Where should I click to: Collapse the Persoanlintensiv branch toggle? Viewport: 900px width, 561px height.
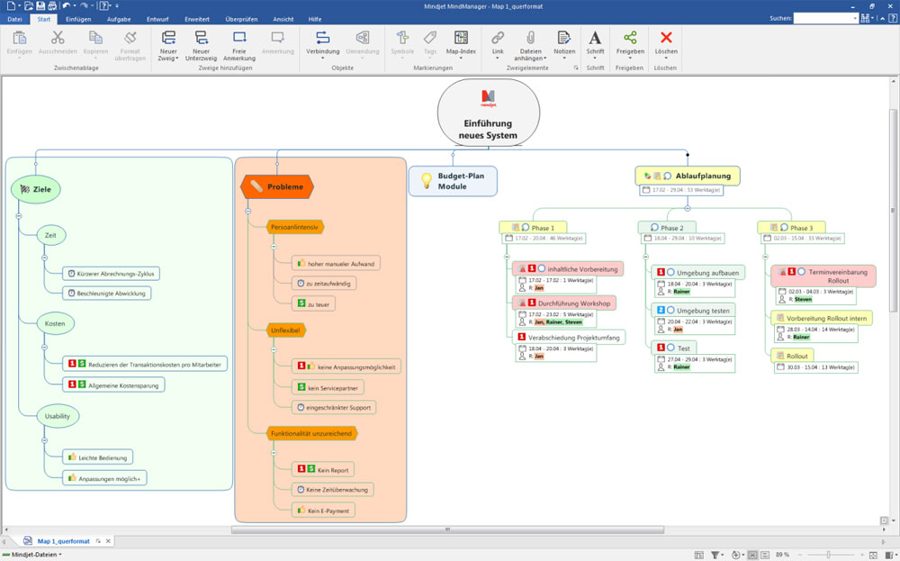tap(274, 244)
